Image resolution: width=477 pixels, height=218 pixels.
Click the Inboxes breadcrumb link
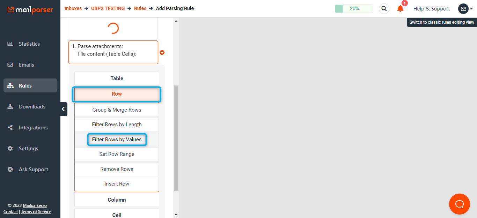[x=73, y=8]
